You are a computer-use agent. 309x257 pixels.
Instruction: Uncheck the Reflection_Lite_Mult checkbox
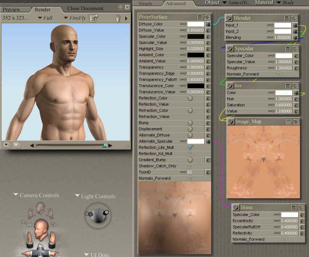(190, 148)
